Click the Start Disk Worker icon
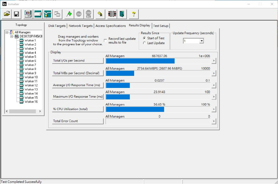Screen dimensions: 278x184 coord(38,14)
